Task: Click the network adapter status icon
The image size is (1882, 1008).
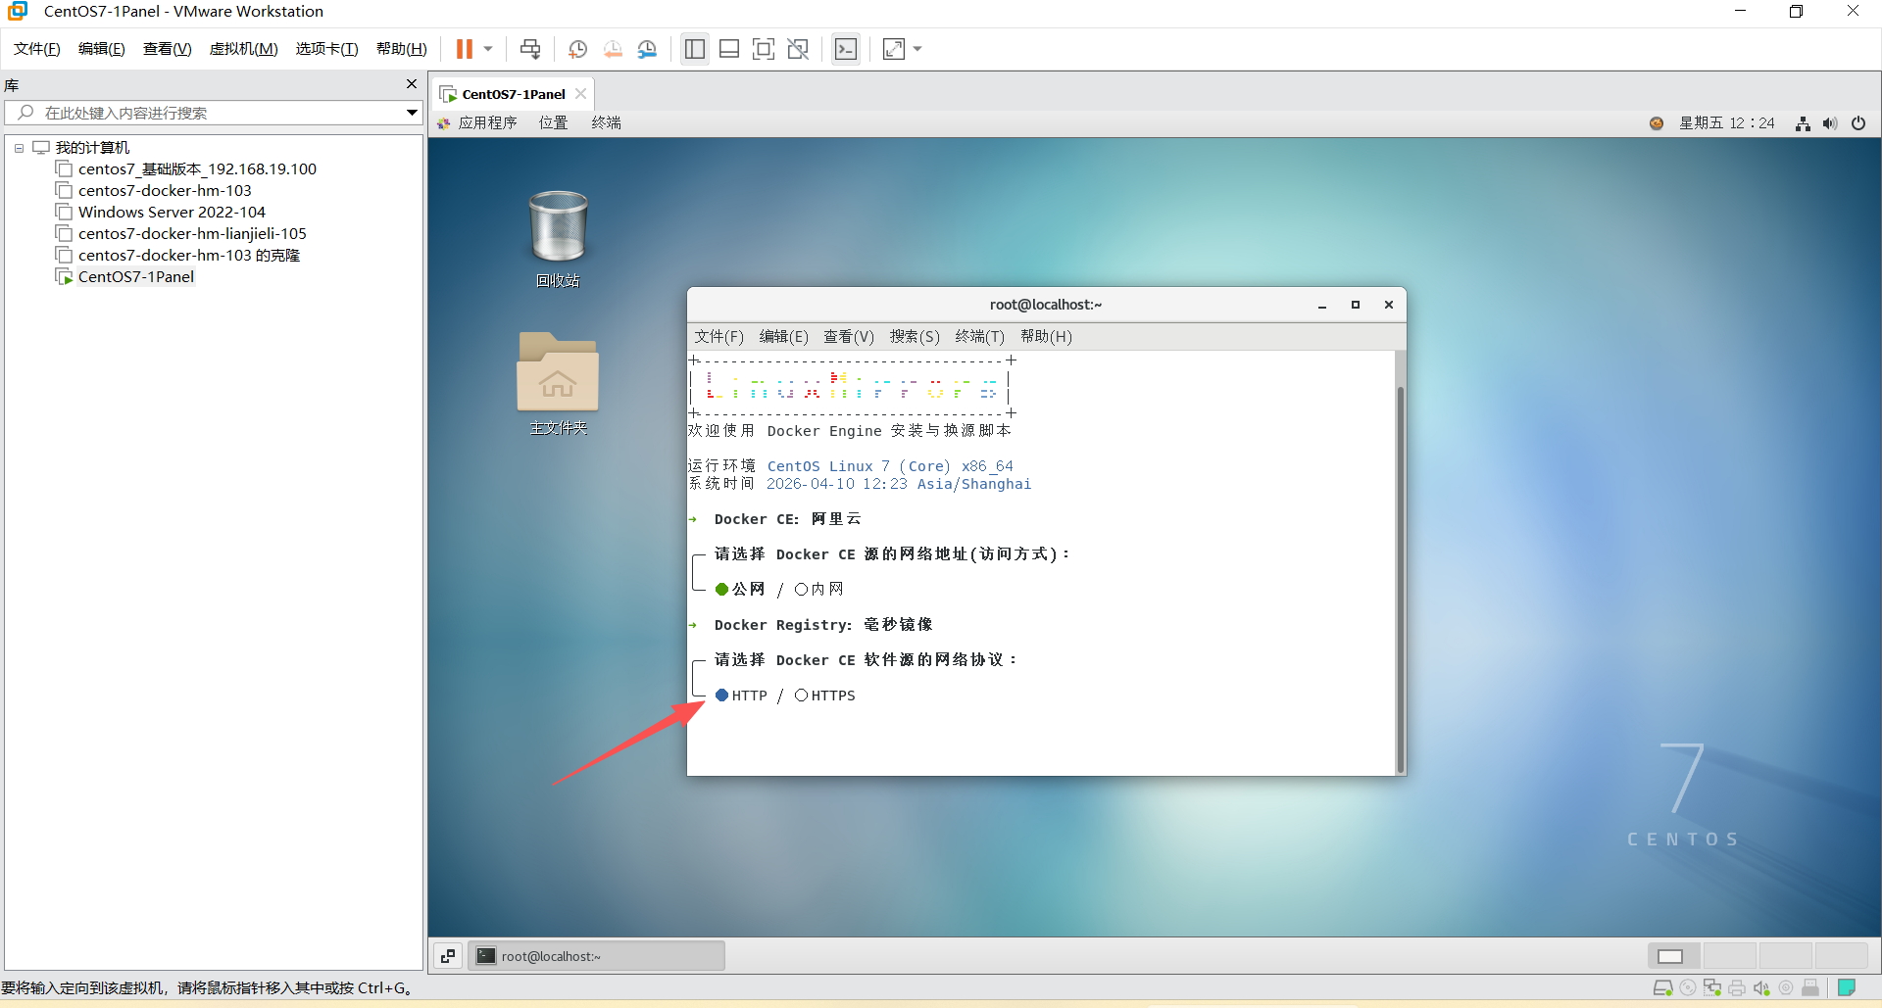Action: [1712, 988]
